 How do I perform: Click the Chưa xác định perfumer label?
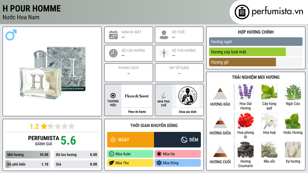[188, 112]
